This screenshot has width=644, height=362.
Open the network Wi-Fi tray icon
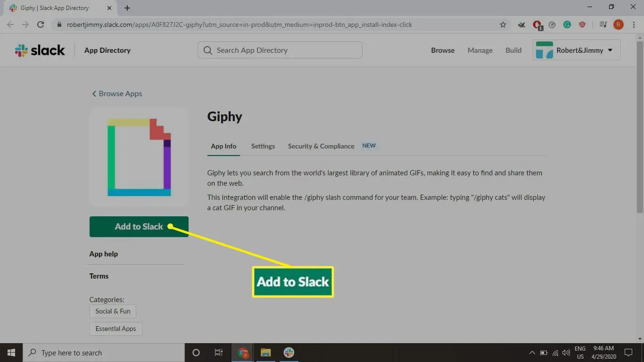tap(555, 353)
